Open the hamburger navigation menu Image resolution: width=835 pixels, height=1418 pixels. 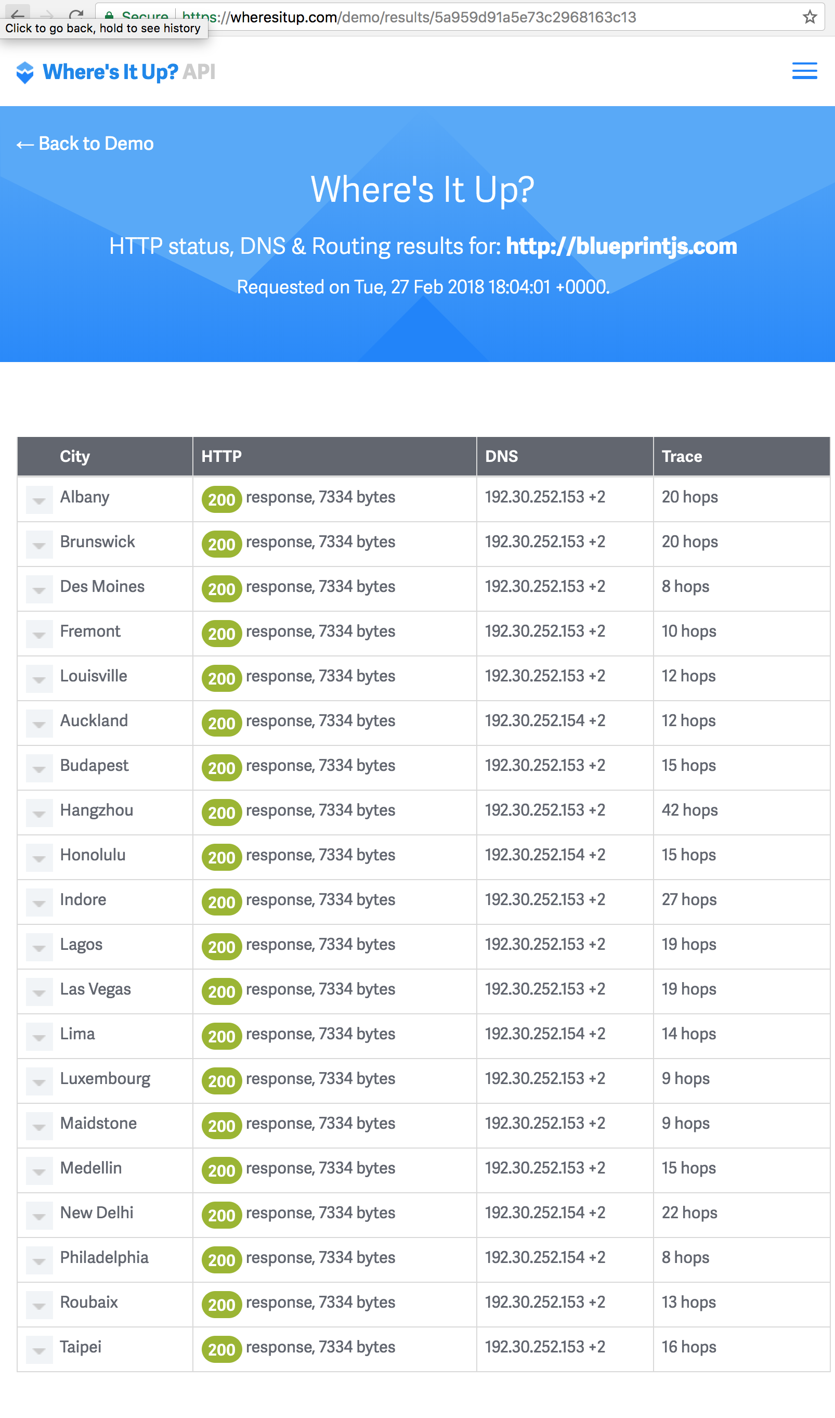804,71
